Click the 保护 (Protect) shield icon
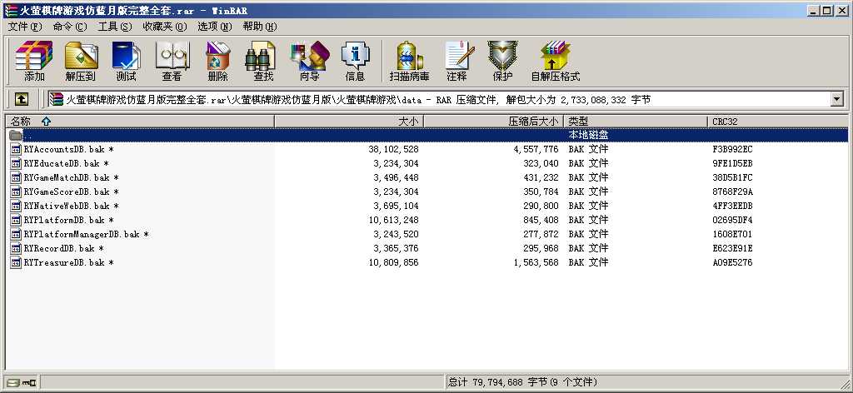This screenshot has width=853, height=393. click(502, 60)
